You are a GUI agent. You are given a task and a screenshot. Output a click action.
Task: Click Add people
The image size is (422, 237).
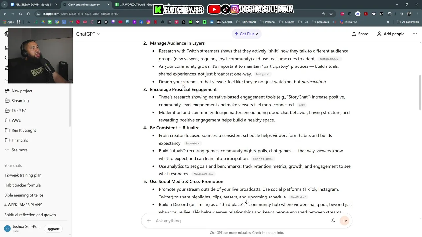coord(391,34)
